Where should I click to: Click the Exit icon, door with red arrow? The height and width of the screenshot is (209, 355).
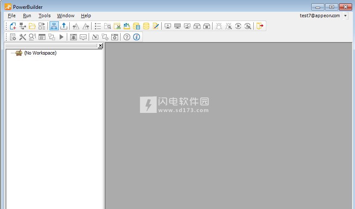(260, 26)
